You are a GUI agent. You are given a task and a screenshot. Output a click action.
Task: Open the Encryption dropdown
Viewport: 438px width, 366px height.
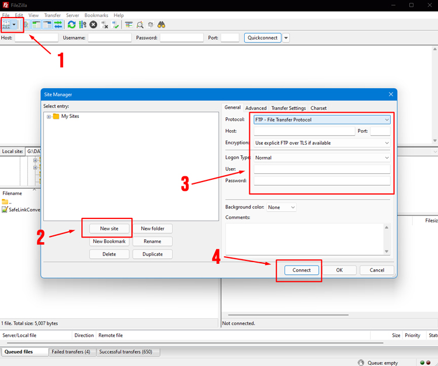[322, 143]
